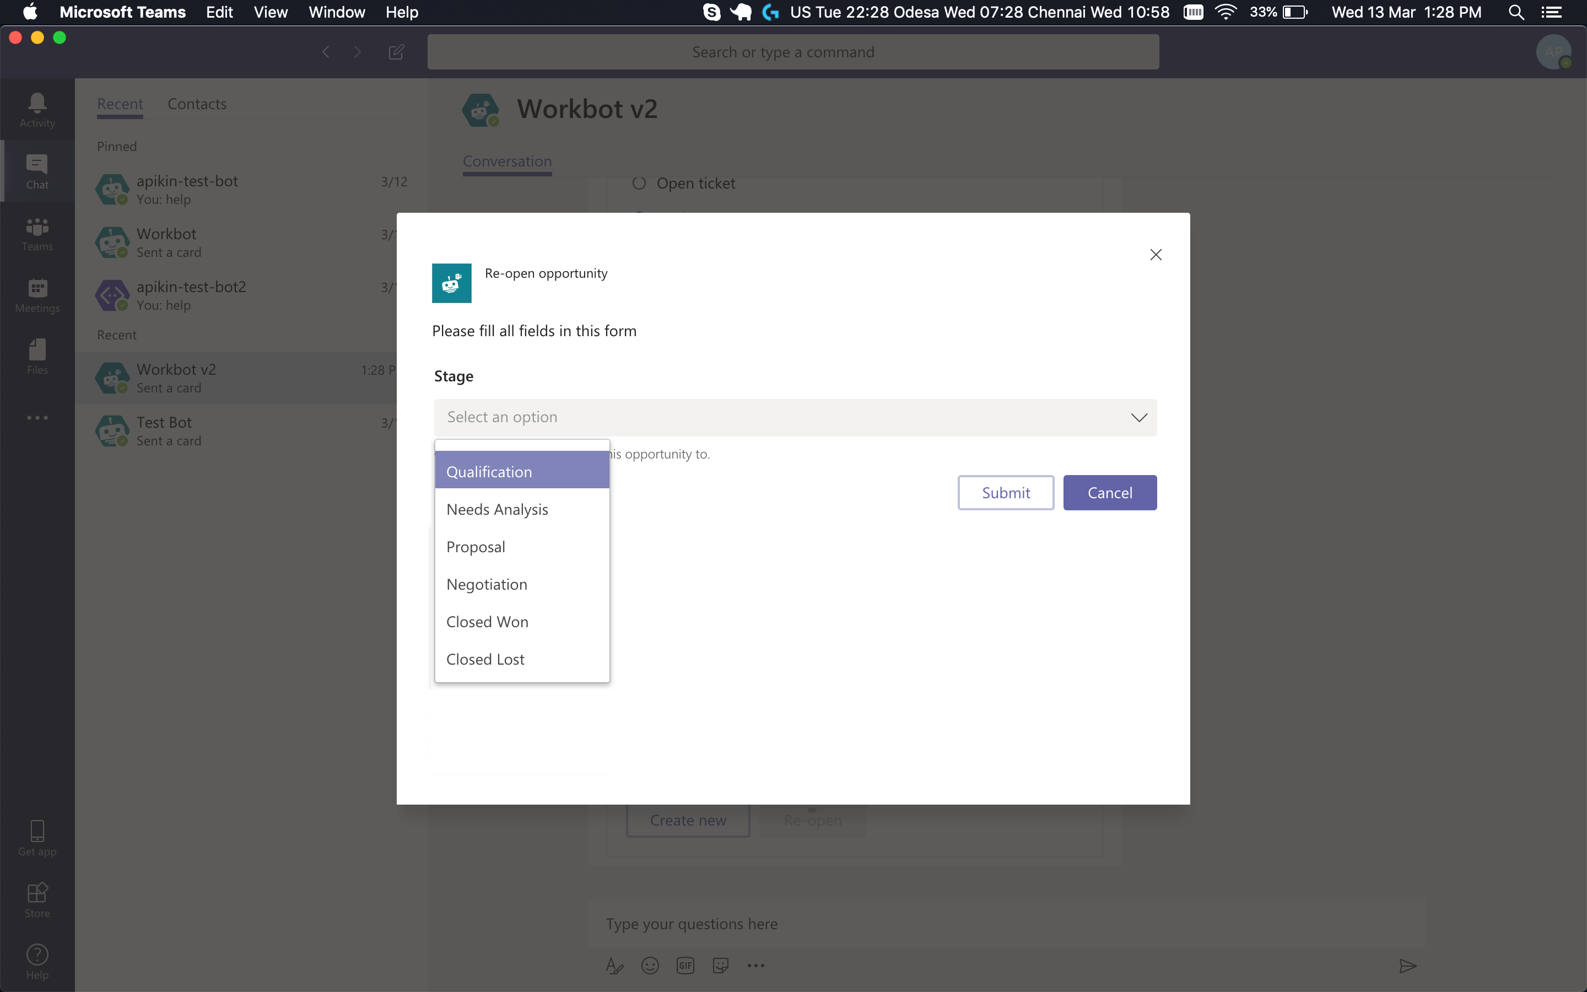Select the Open ticket radio button
1587x992 pixels.
[x=639, y=183]
